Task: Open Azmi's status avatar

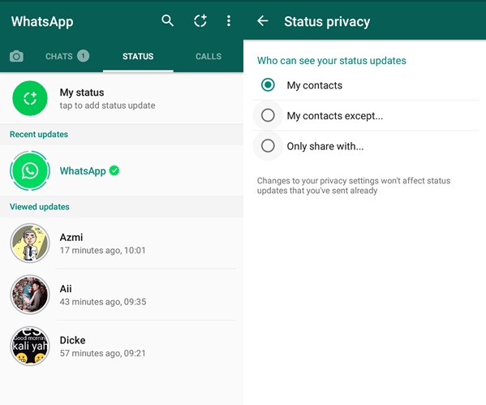Action: [x=30, y=243]
